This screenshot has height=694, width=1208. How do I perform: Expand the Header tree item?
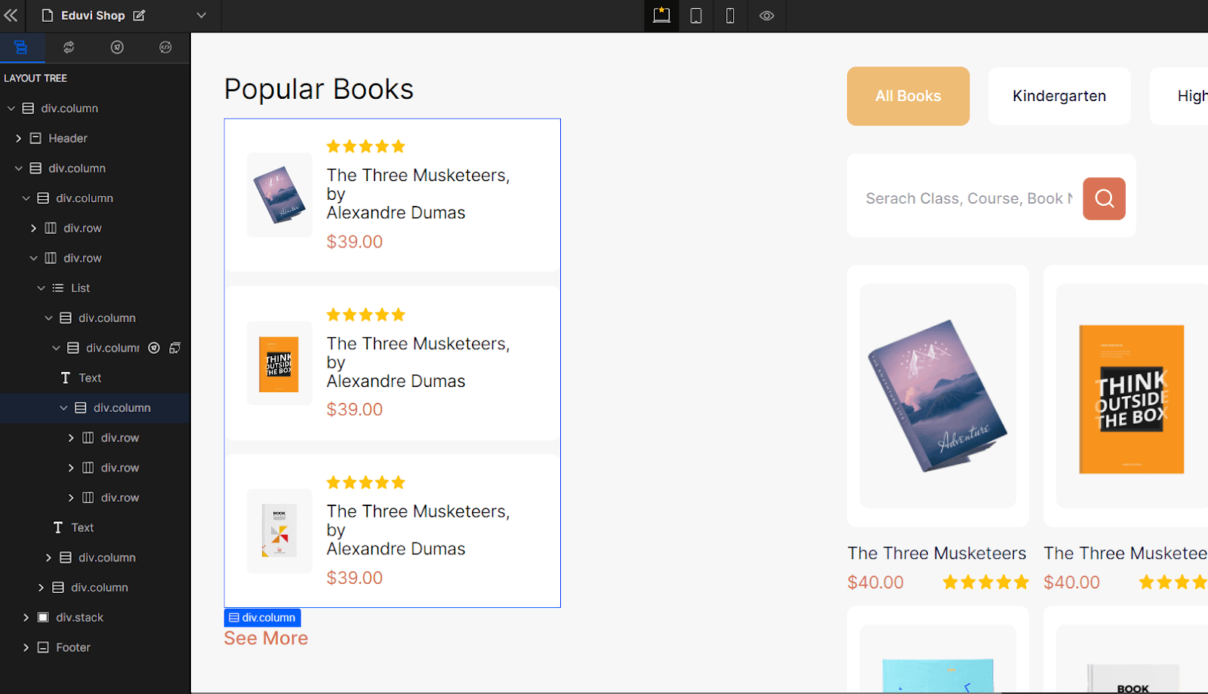pos(18,138)
